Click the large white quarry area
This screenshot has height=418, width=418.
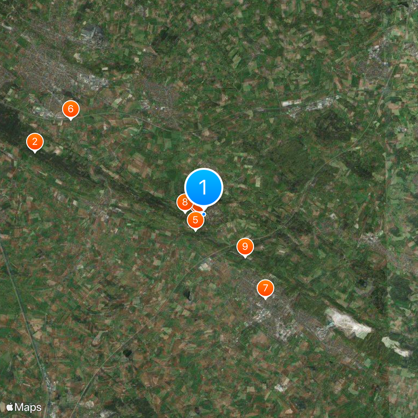coord(347,323)
